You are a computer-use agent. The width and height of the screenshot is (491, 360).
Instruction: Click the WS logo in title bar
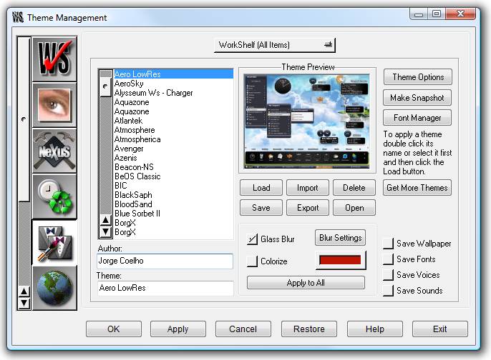(x=18, y=17)
